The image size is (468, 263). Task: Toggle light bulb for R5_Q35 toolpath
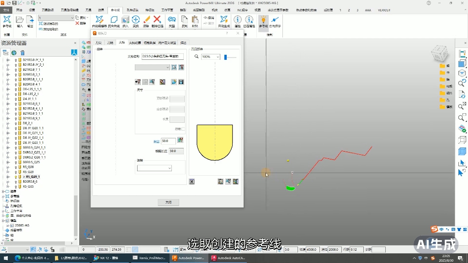click(x=16, y=187)
